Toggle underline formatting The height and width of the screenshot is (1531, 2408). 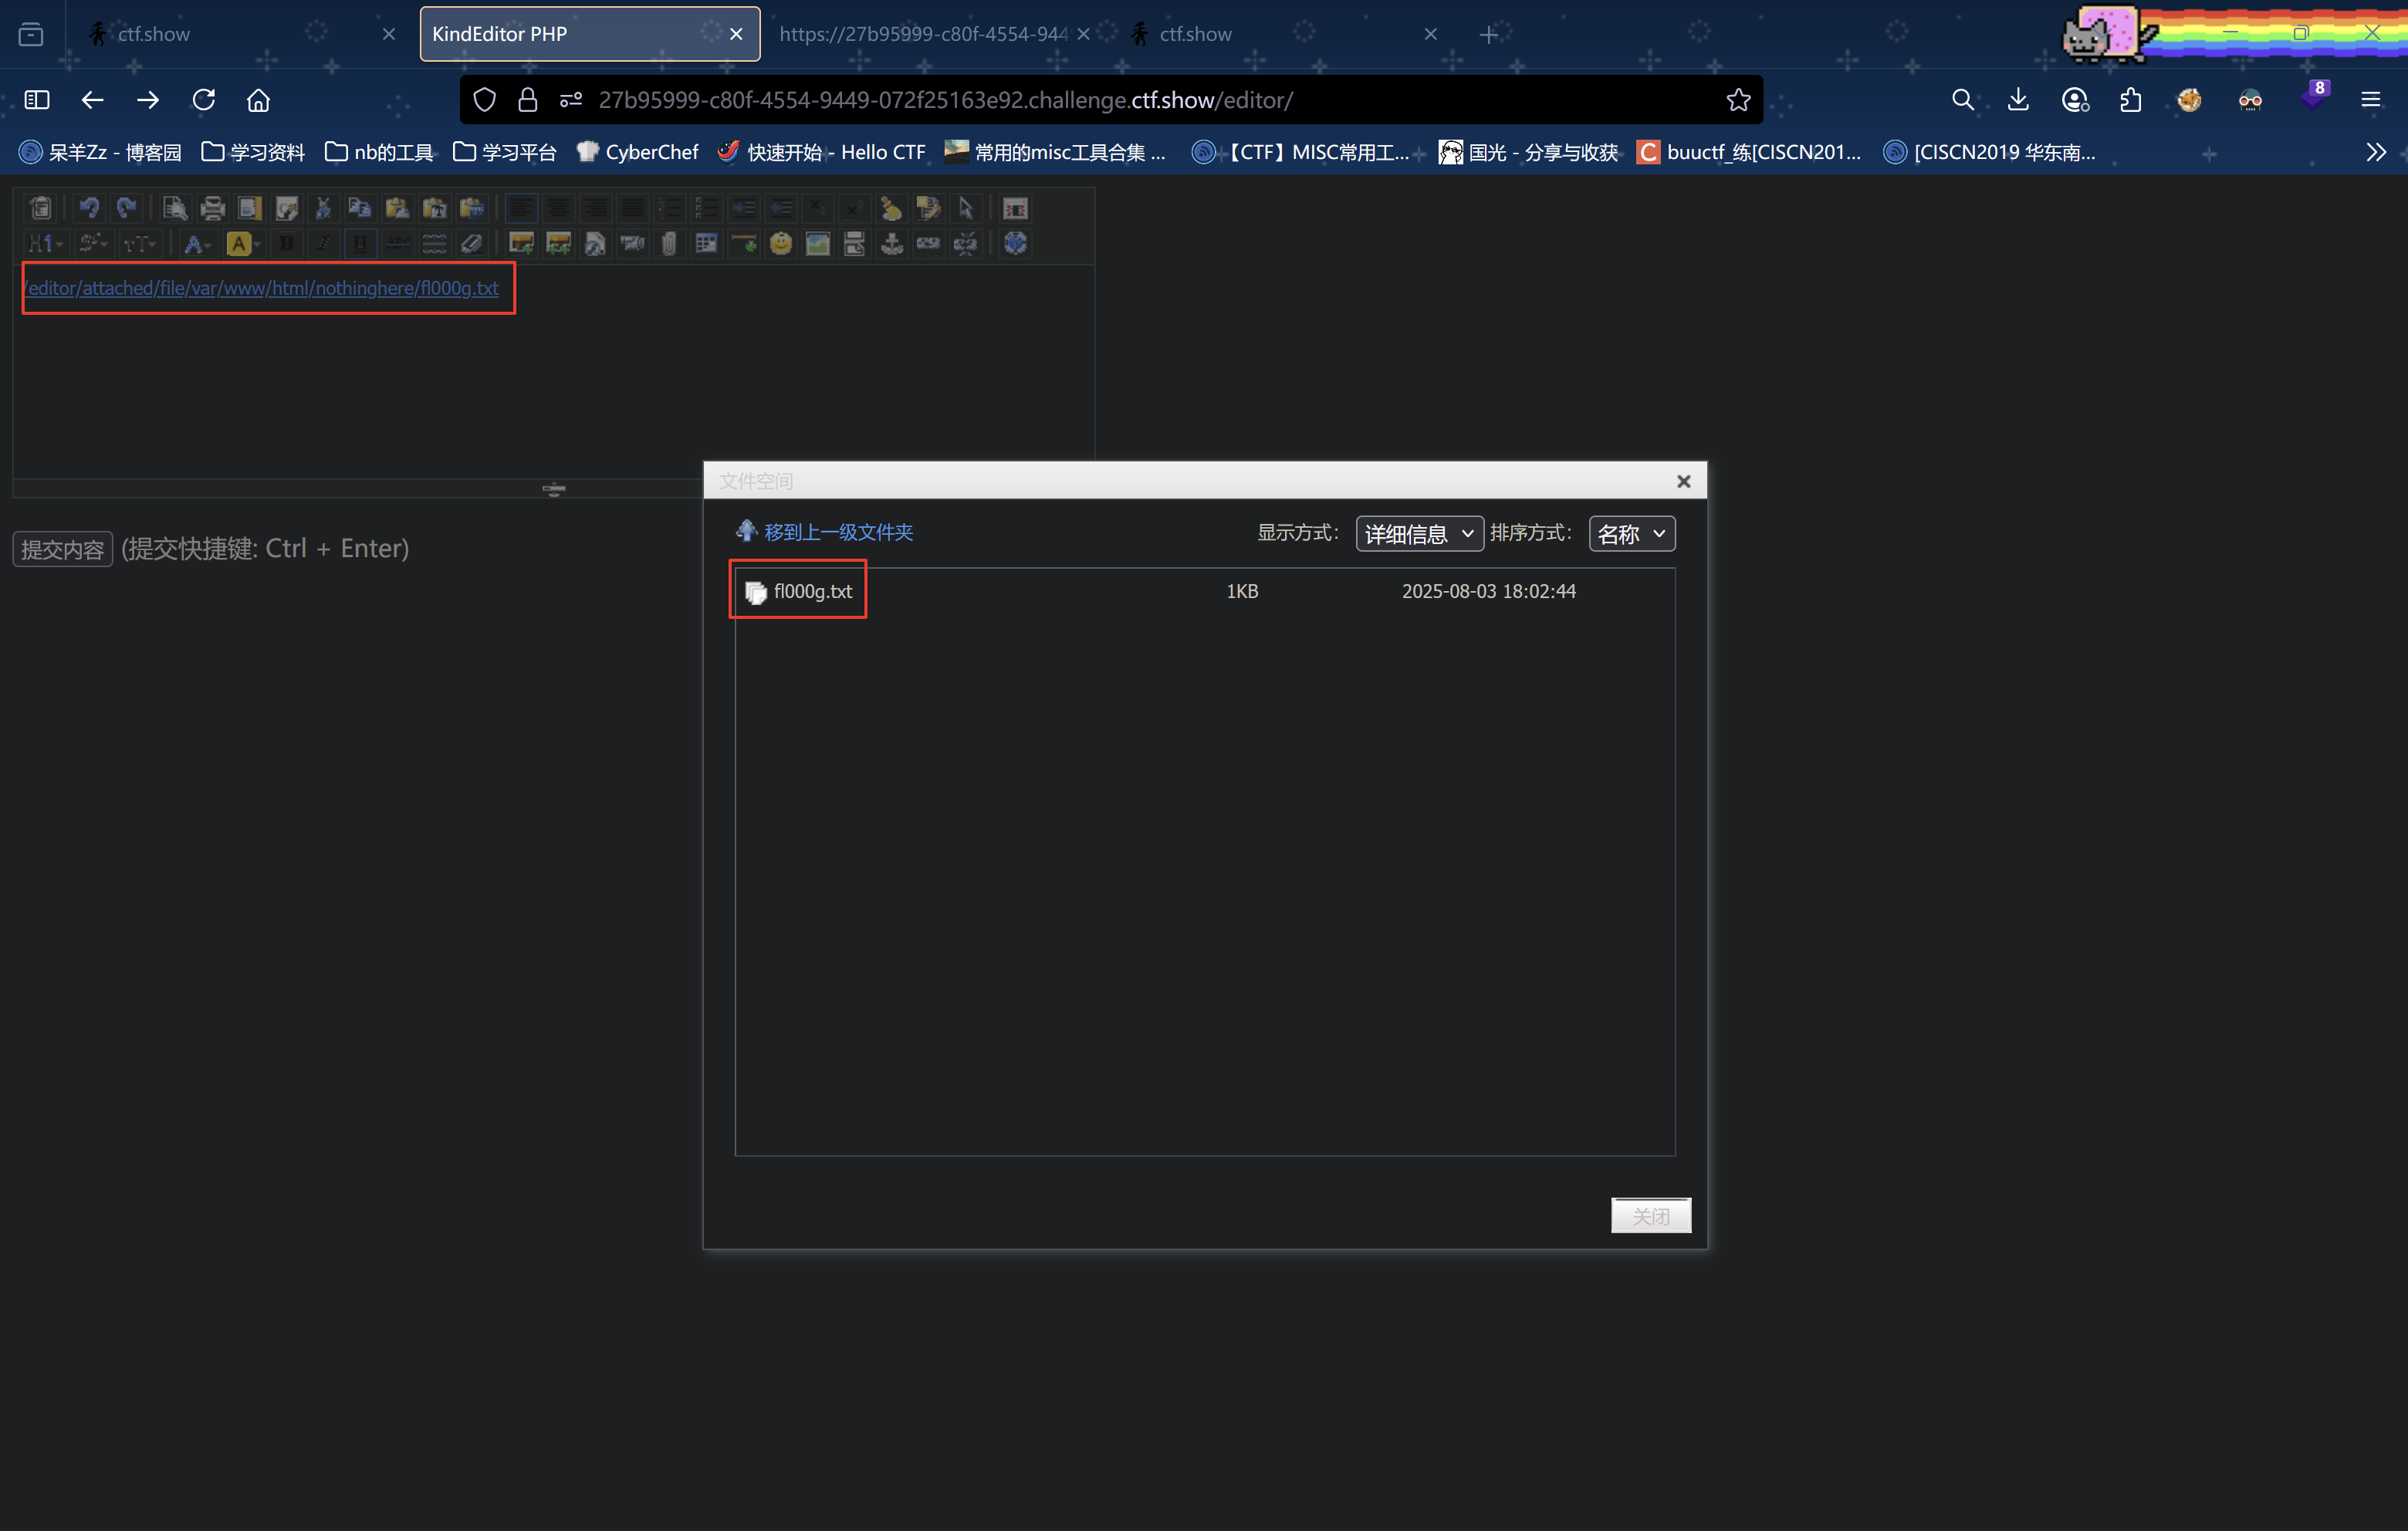tap(360, 243)
